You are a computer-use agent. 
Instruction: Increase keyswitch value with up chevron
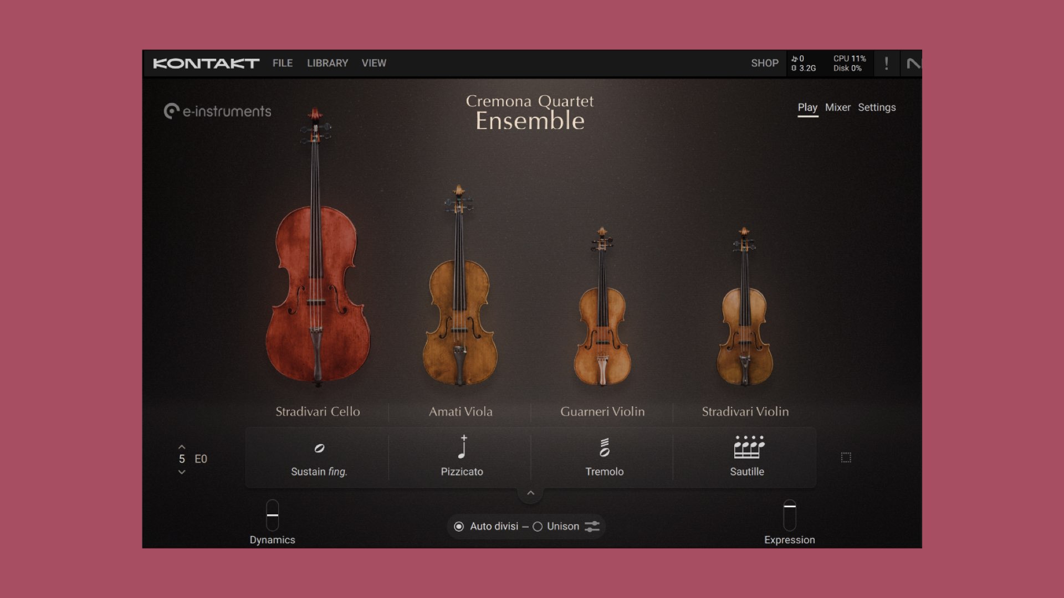click(x=182, y=446)
